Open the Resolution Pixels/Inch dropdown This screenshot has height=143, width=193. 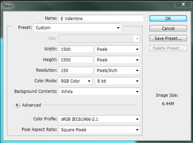pyautogui.click(x=117, y=71)
